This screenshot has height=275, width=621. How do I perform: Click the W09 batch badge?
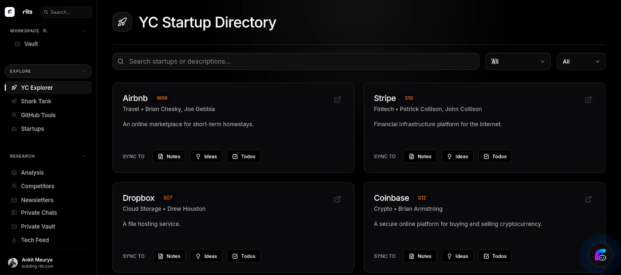click(162, 98)
